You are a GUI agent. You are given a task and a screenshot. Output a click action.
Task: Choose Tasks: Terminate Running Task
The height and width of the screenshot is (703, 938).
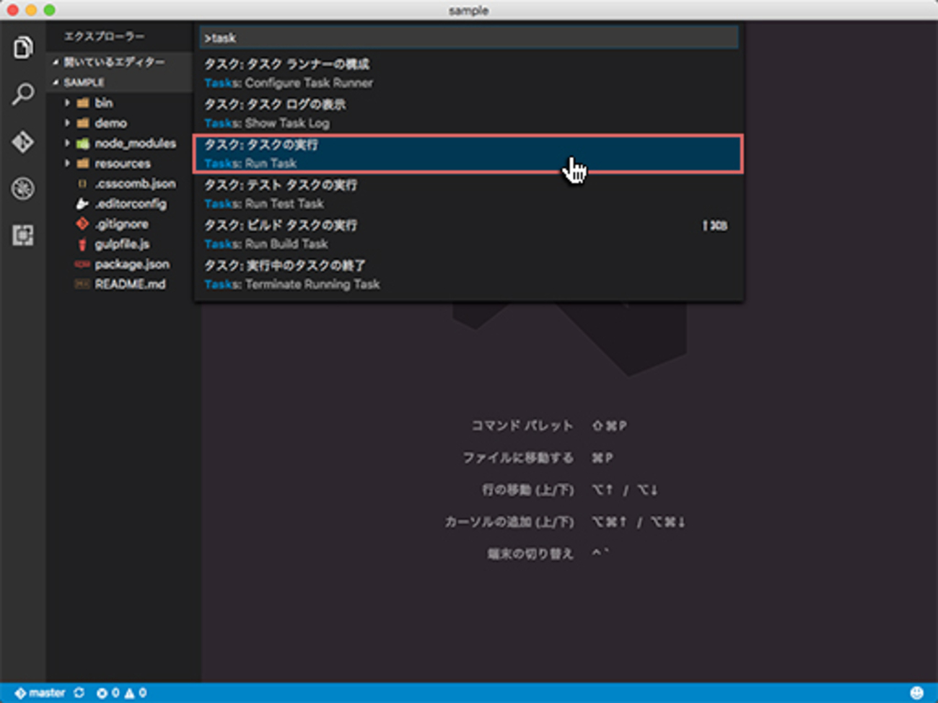(467, 275)
